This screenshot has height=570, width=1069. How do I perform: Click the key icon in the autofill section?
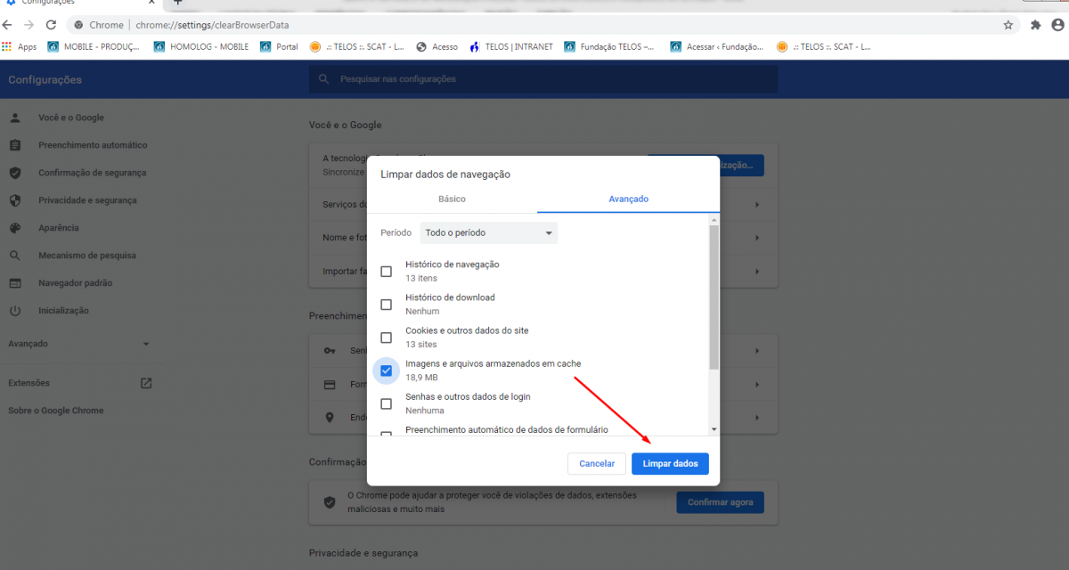330,351
